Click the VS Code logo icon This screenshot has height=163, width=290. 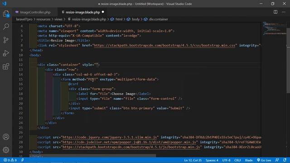tap(4, 4)
